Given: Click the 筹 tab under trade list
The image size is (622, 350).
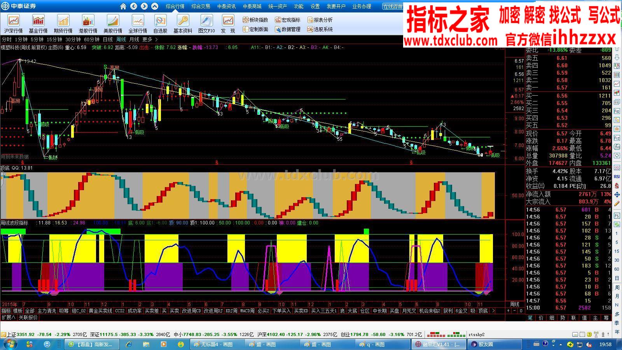Looking at the screenshot, I should click(x=606, y=317).
